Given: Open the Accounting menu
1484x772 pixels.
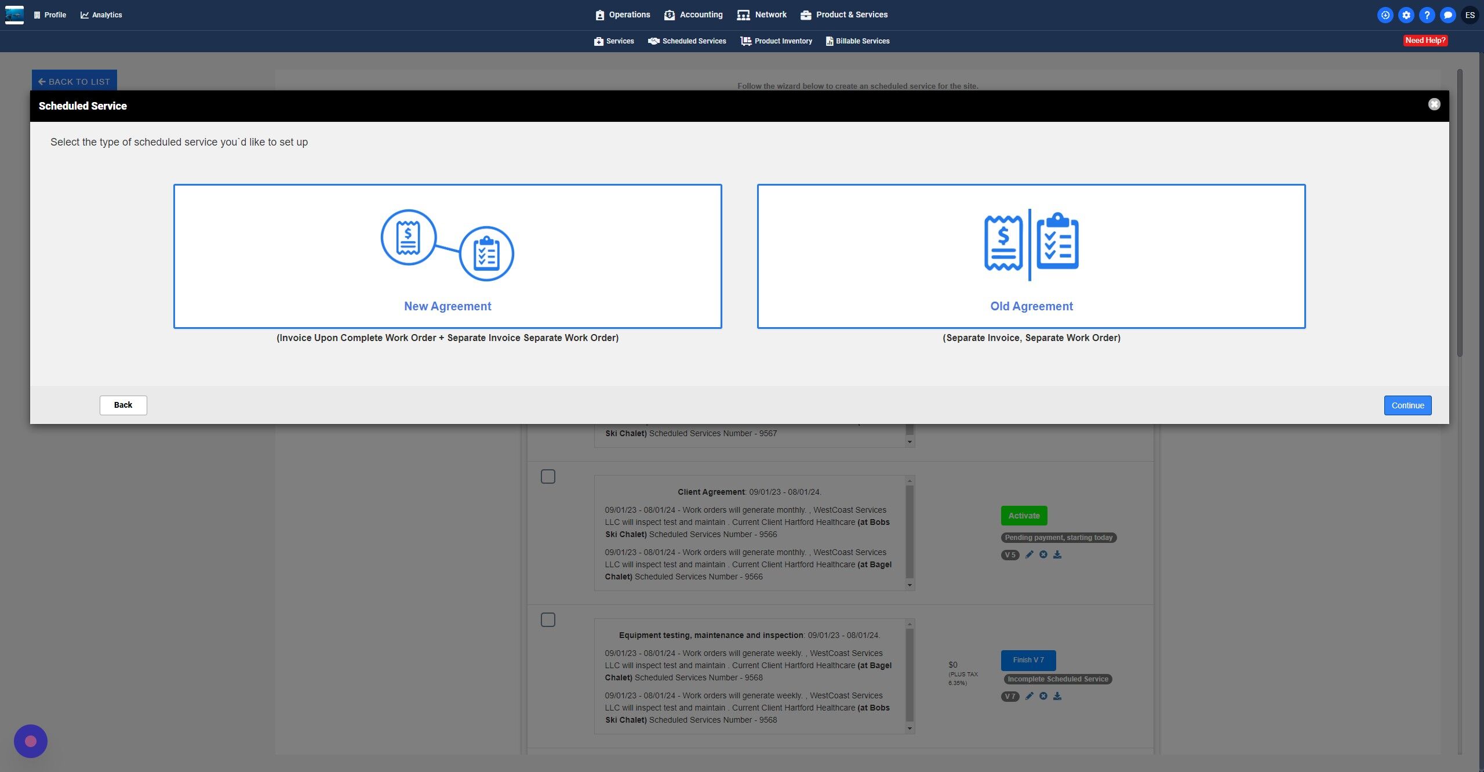Looking at the screenshot, I should click(x=693, y=15).
